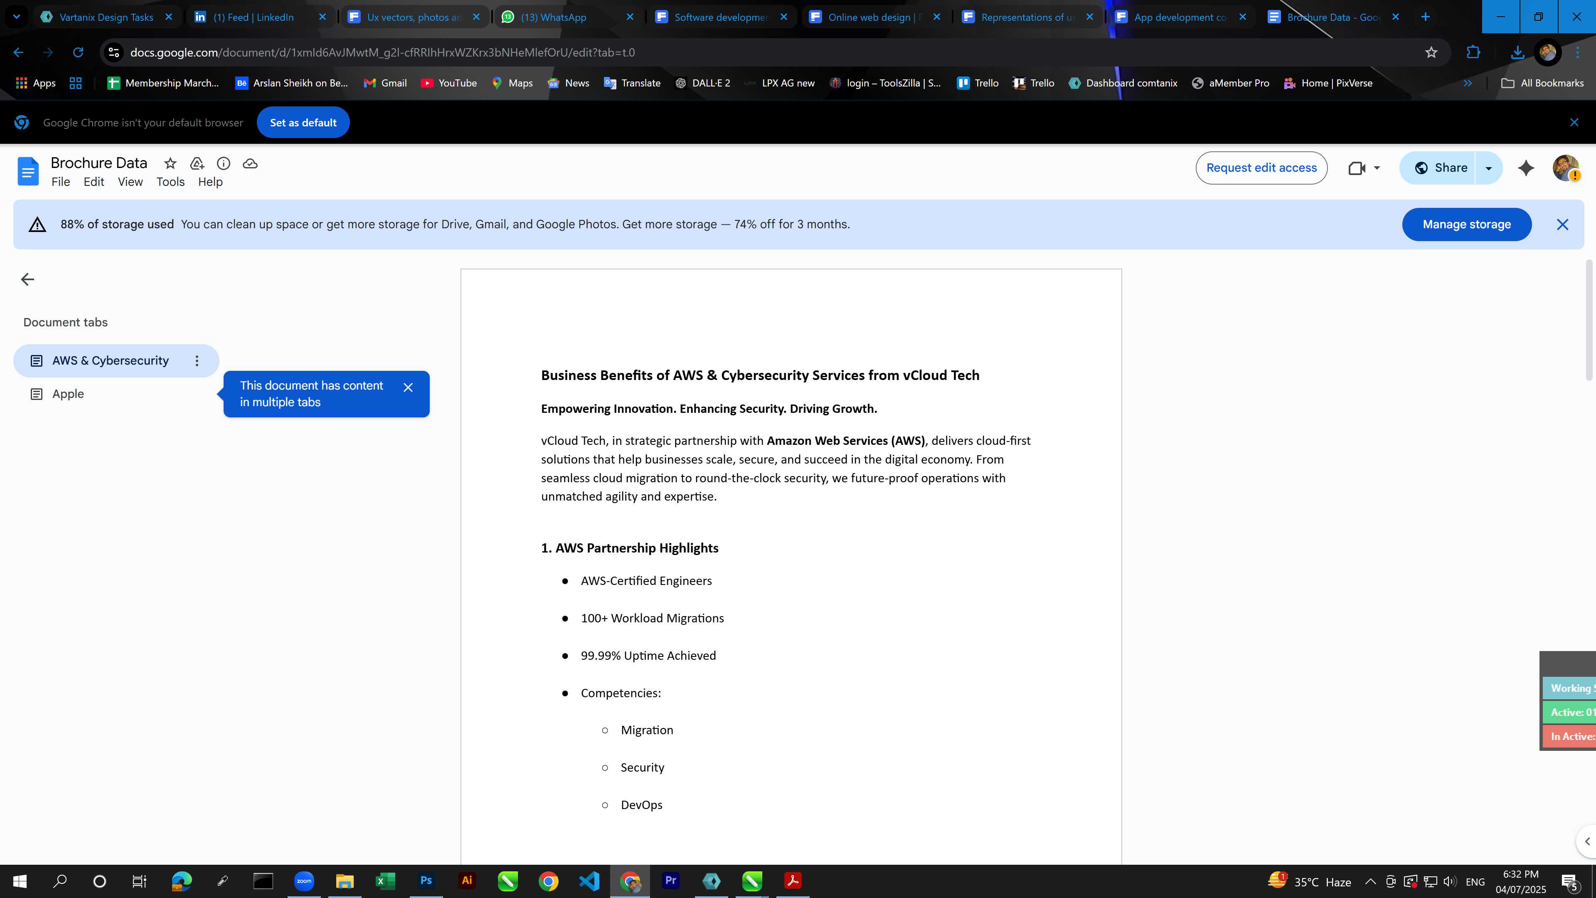Open Visual Studio Code from taskbar
This screenshot has width=1596, height=898.
tap(589, 881)
